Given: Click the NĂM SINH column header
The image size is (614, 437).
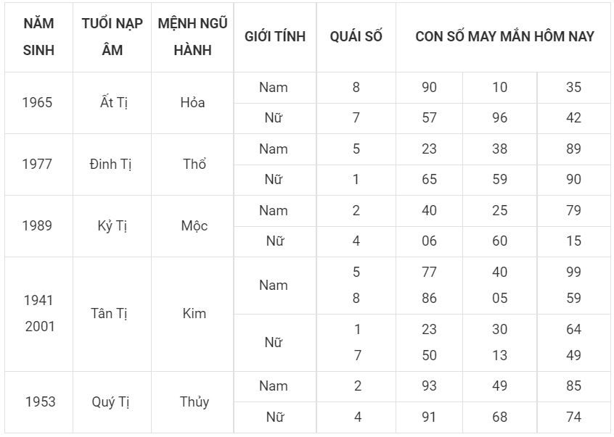Looking at the screenshot, I should [x=38, y=37].
